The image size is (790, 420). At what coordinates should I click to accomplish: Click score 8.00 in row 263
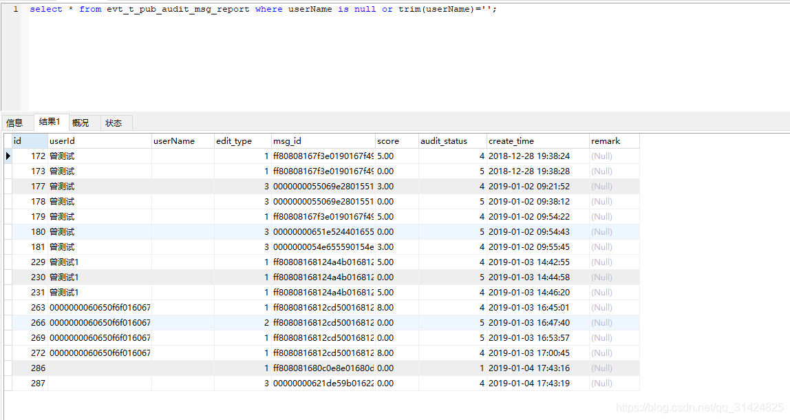(397, 308)
